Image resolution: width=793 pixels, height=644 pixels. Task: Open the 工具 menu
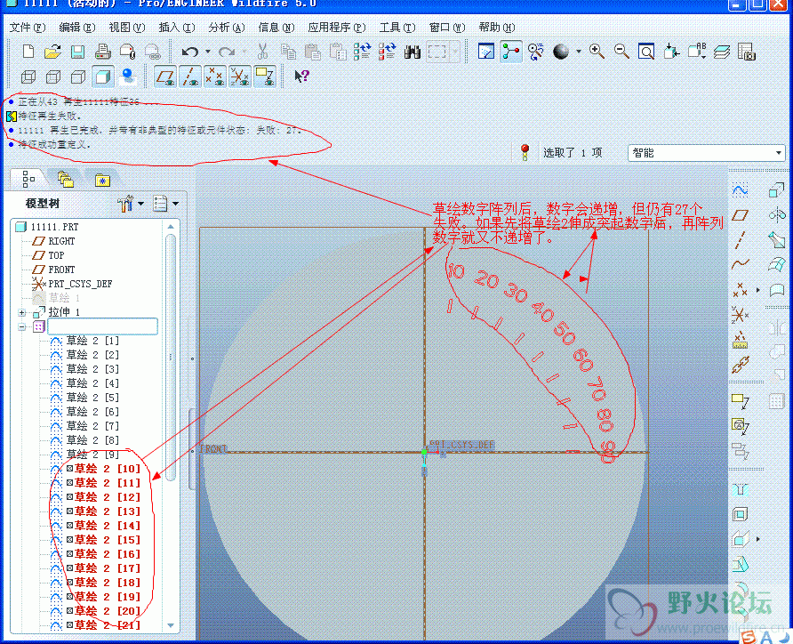click(397, 28)
